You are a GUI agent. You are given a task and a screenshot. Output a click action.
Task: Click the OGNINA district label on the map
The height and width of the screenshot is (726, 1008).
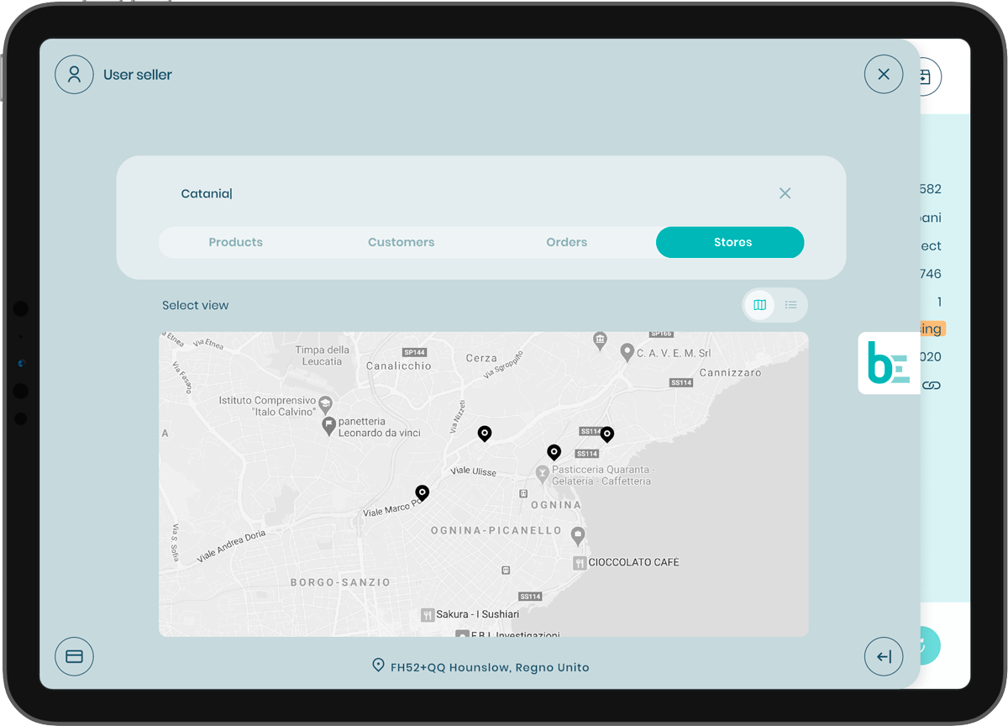pos(556,505)
